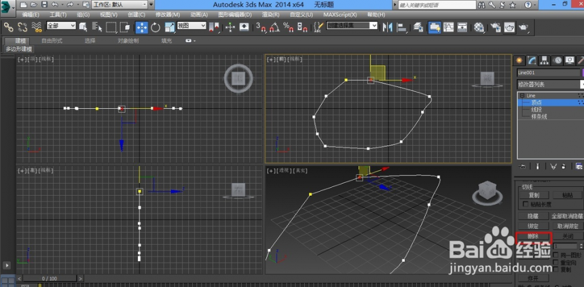Toggle Window/Crossing selection mode
The image size is (584, 287).
click(125, 27)
